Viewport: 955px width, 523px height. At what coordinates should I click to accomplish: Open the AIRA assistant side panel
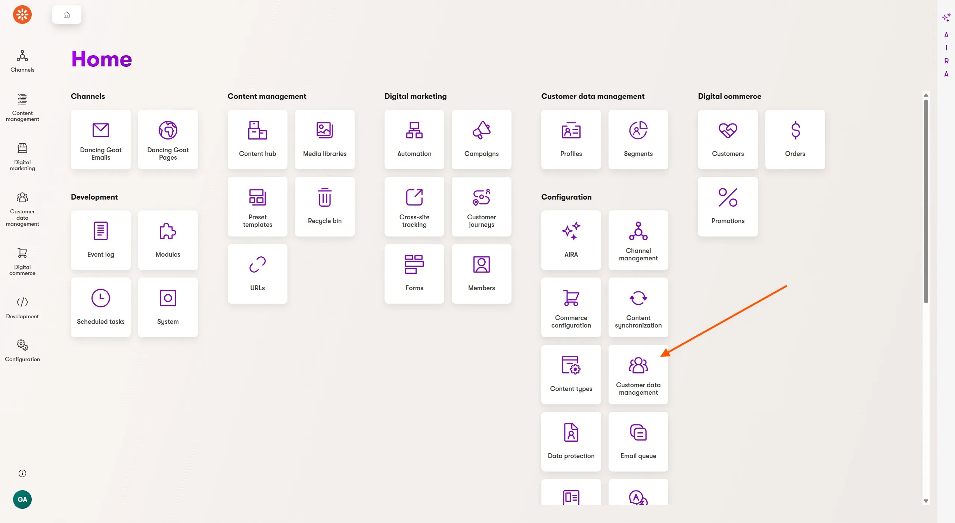946,45
